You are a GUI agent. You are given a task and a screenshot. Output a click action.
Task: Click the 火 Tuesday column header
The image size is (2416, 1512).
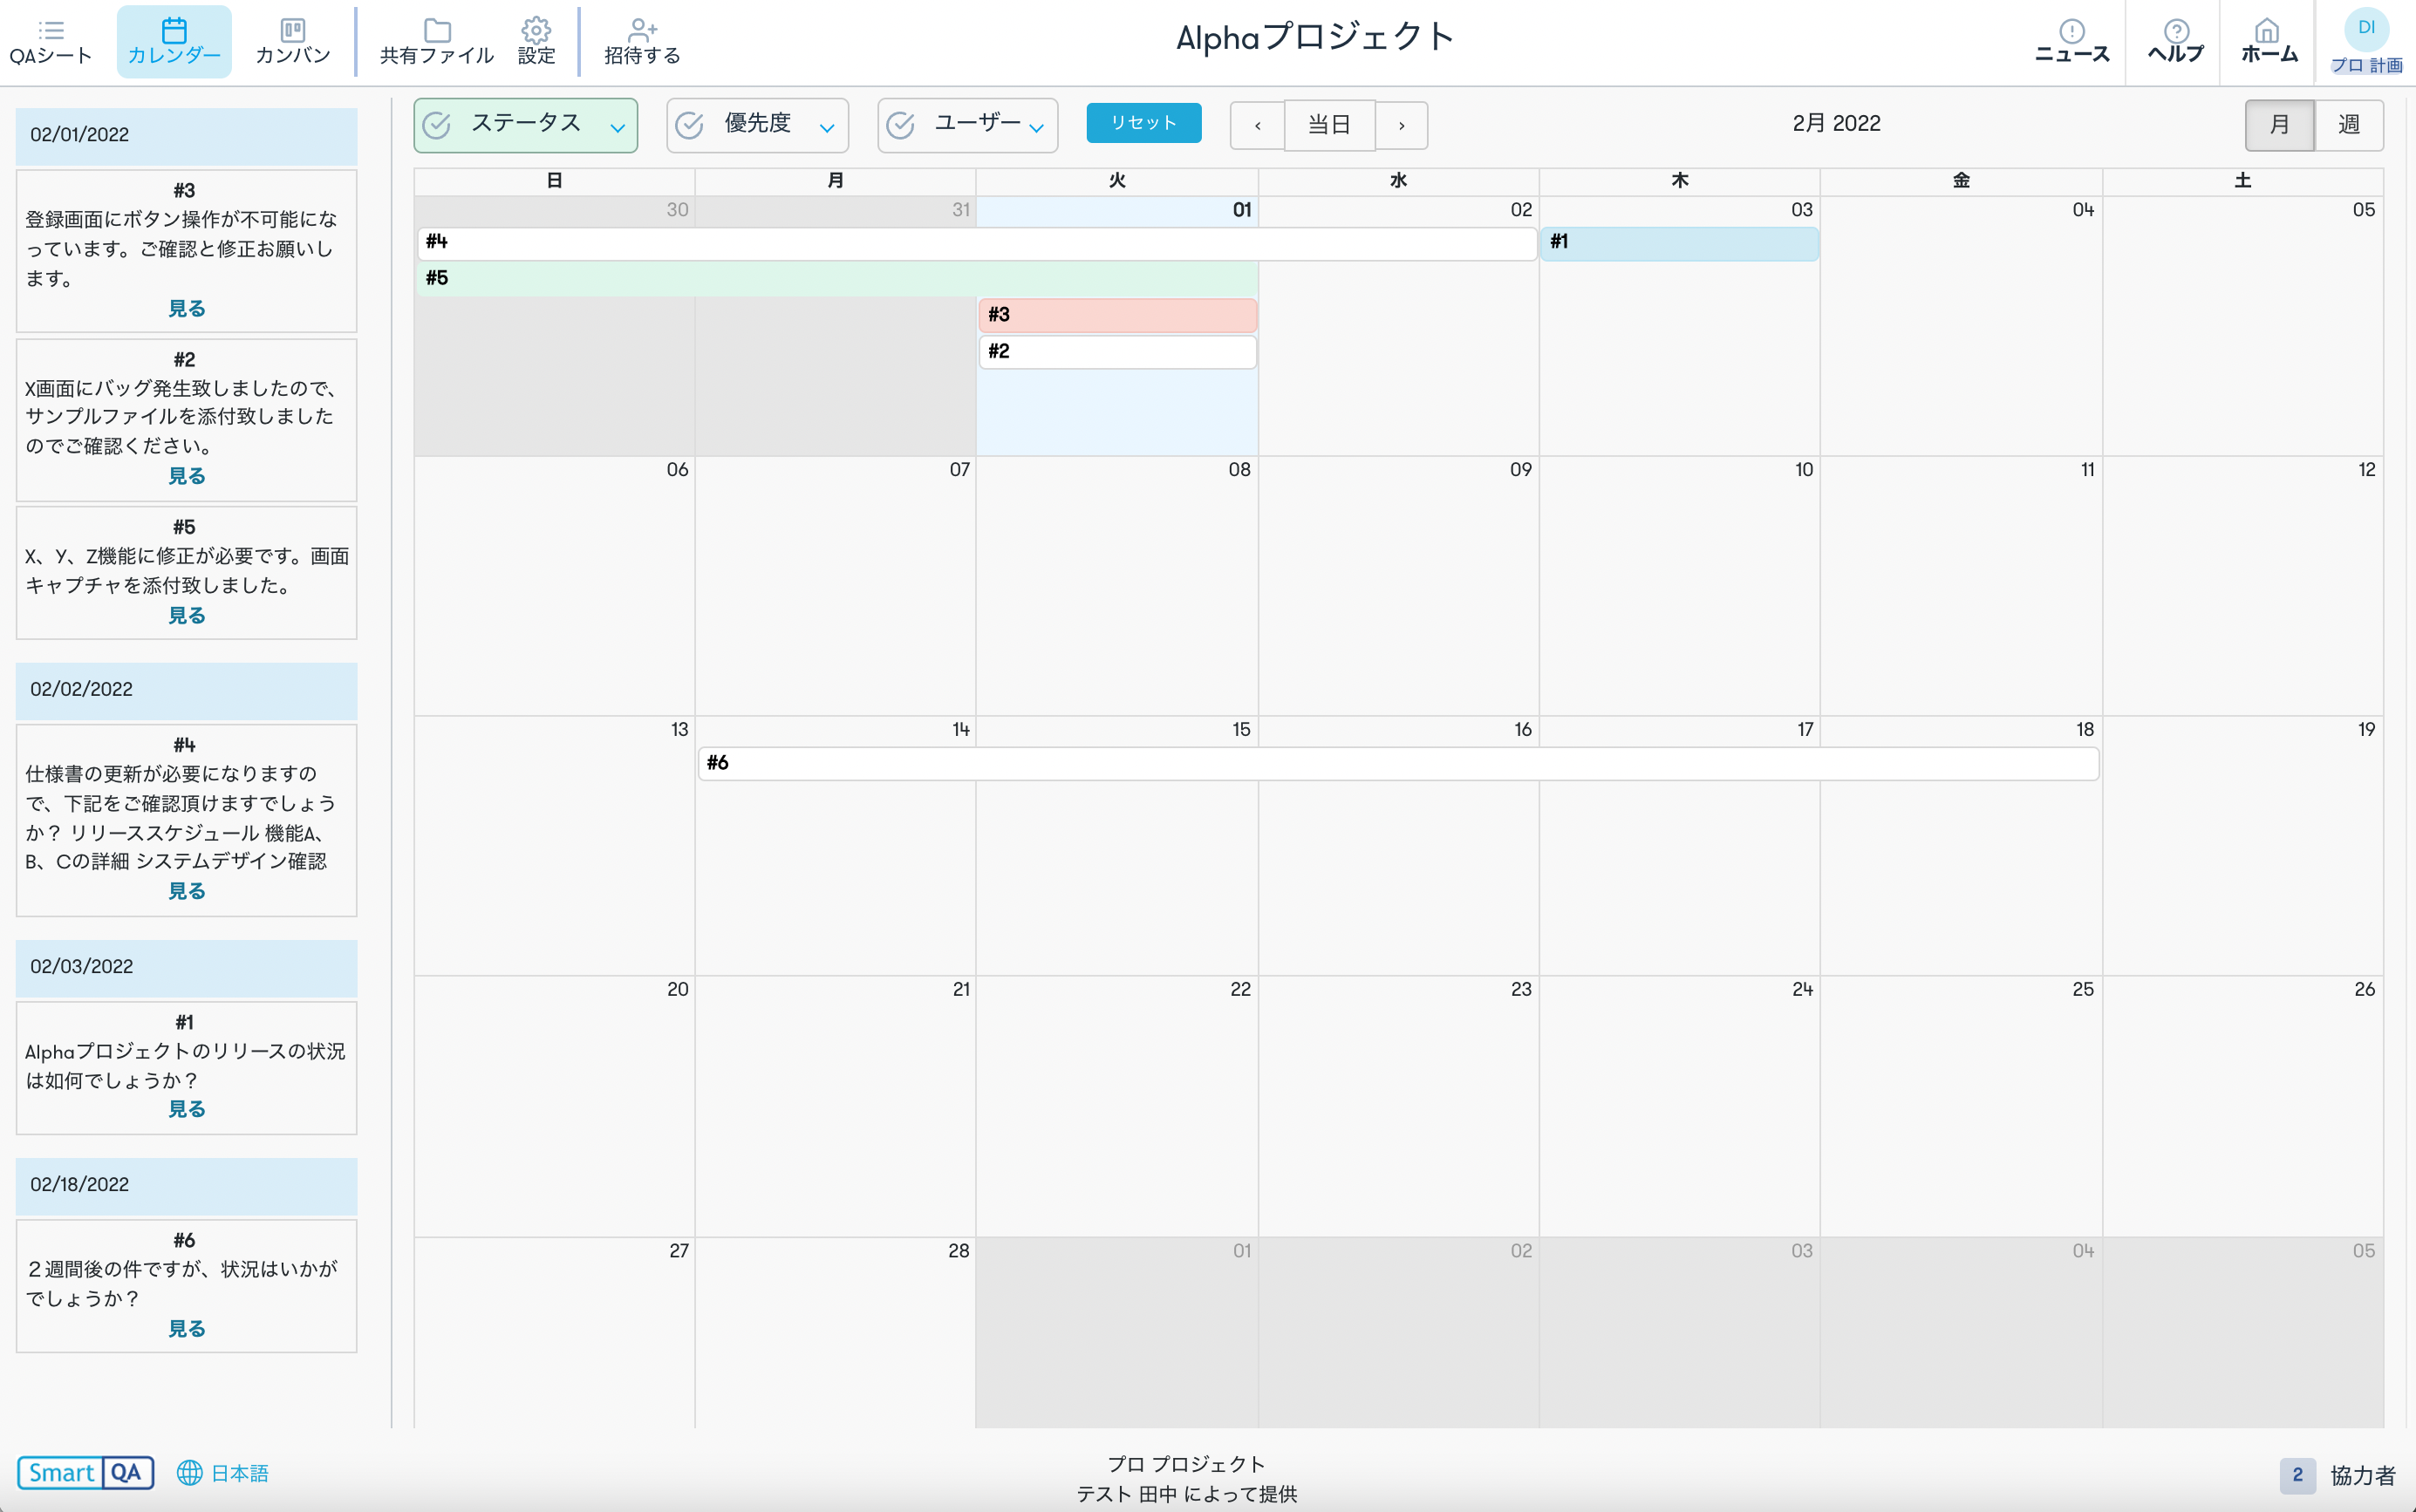(1117, 181)
